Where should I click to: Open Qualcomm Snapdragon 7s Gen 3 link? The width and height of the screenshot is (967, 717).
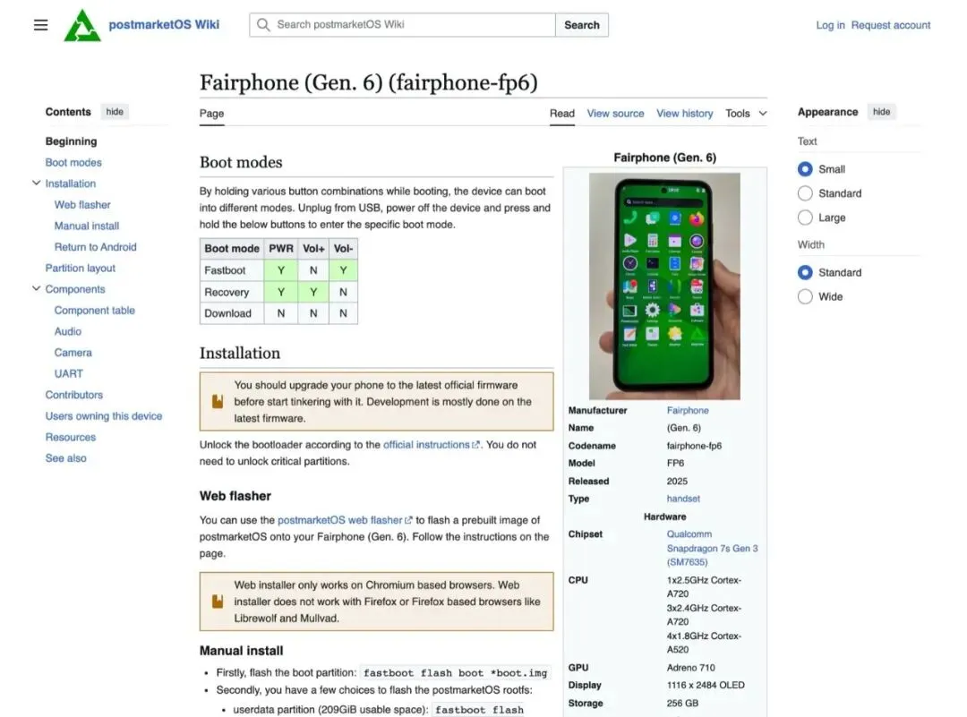point(713,548)
